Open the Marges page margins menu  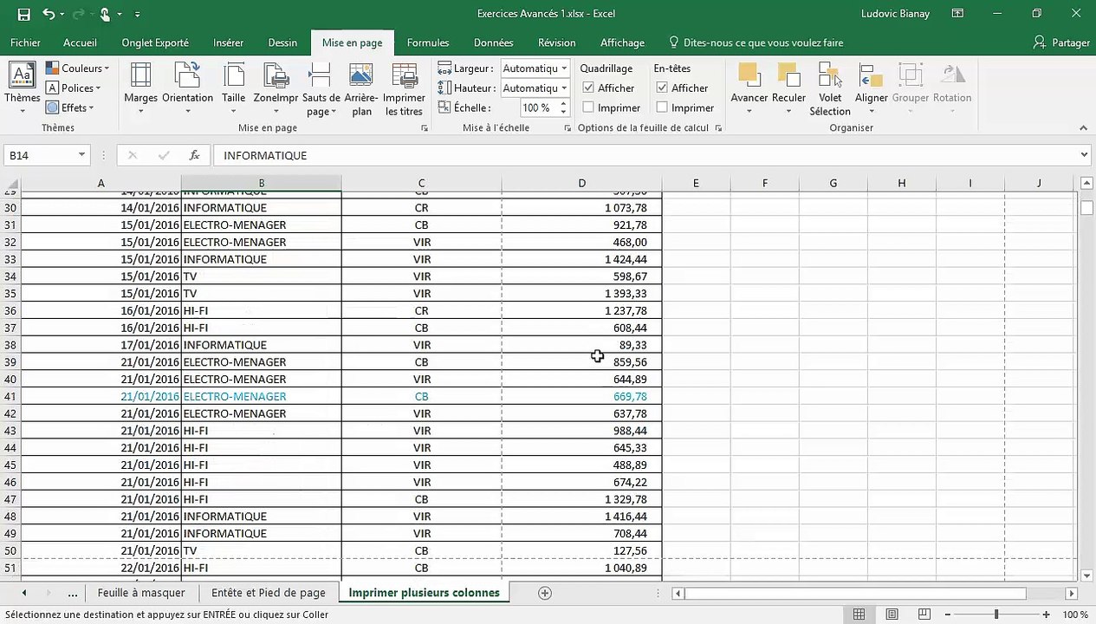click(140, 89)
